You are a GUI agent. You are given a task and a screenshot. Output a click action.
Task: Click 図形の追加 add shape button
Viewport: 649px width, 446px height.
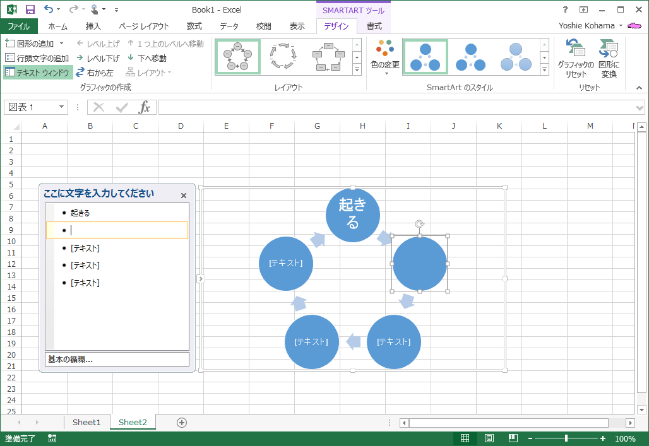pyautogui.click(x=30, y=44)
